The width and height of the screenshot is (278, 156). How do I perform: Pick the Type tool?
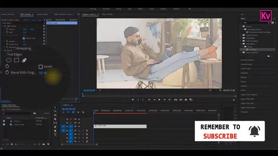pyautogui.click(x=55, y=135)
